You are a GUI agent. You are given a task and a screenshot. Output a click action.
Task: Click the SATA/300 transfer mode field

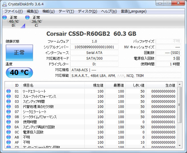(94, 58)
